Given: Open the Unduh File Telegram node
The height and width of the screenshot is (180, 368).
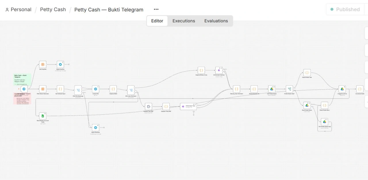Looking at the screenshot, I should click(95, 89).
